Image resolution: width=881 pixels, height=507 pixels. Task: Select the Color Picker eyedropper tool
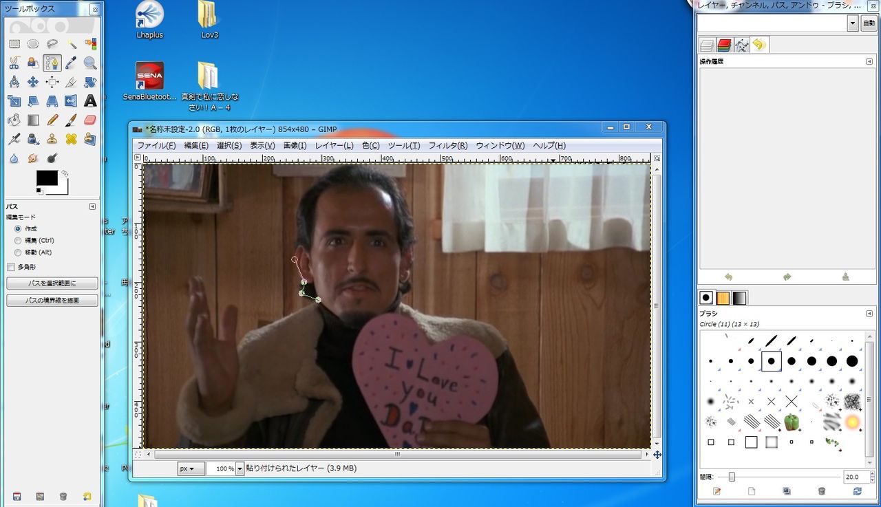pos(71,63)
